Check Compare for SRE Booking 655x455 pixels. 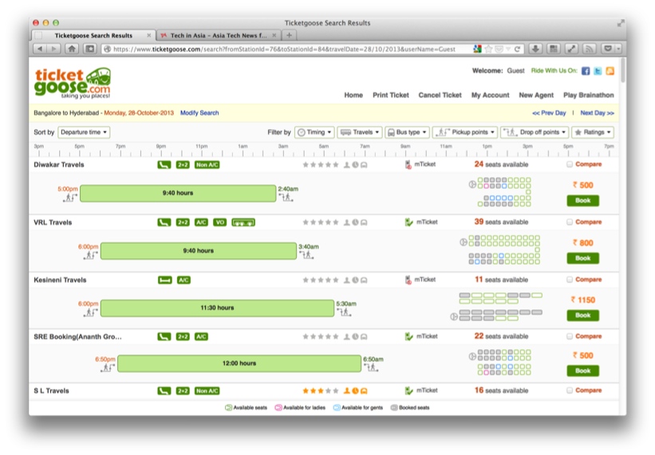click(570, 336)
